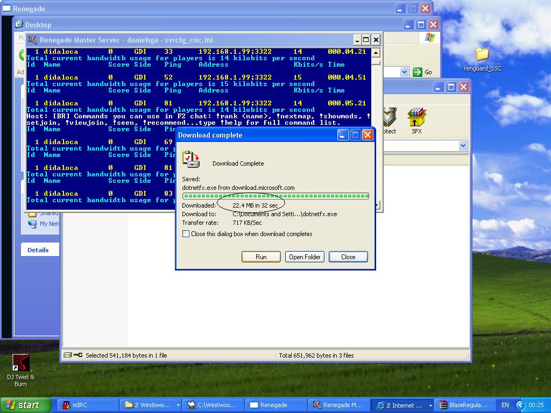Open the DJ Twist & Burn shortcut
Screen dimensions: 551x413
[x=20, y=363]
